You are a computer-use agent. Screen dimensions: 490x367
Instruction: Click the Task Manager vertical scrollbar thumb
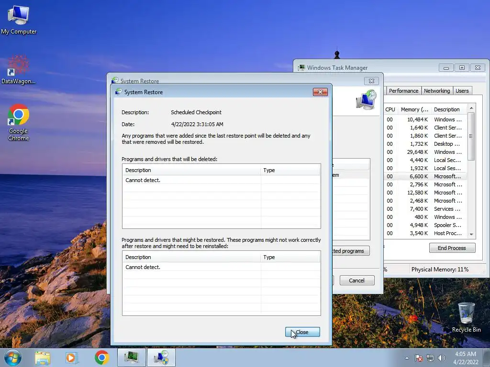[x=471, y=136]
